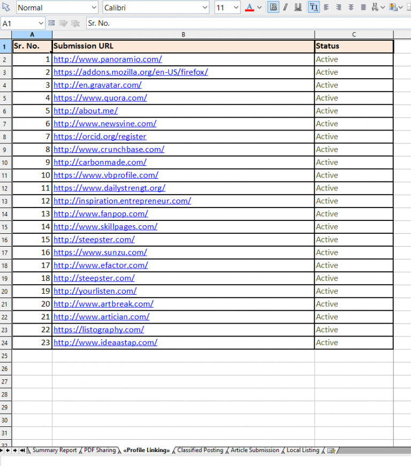Open the ideaastap.com link
Viewport: 411px width, 466px height.
point(105,342)
